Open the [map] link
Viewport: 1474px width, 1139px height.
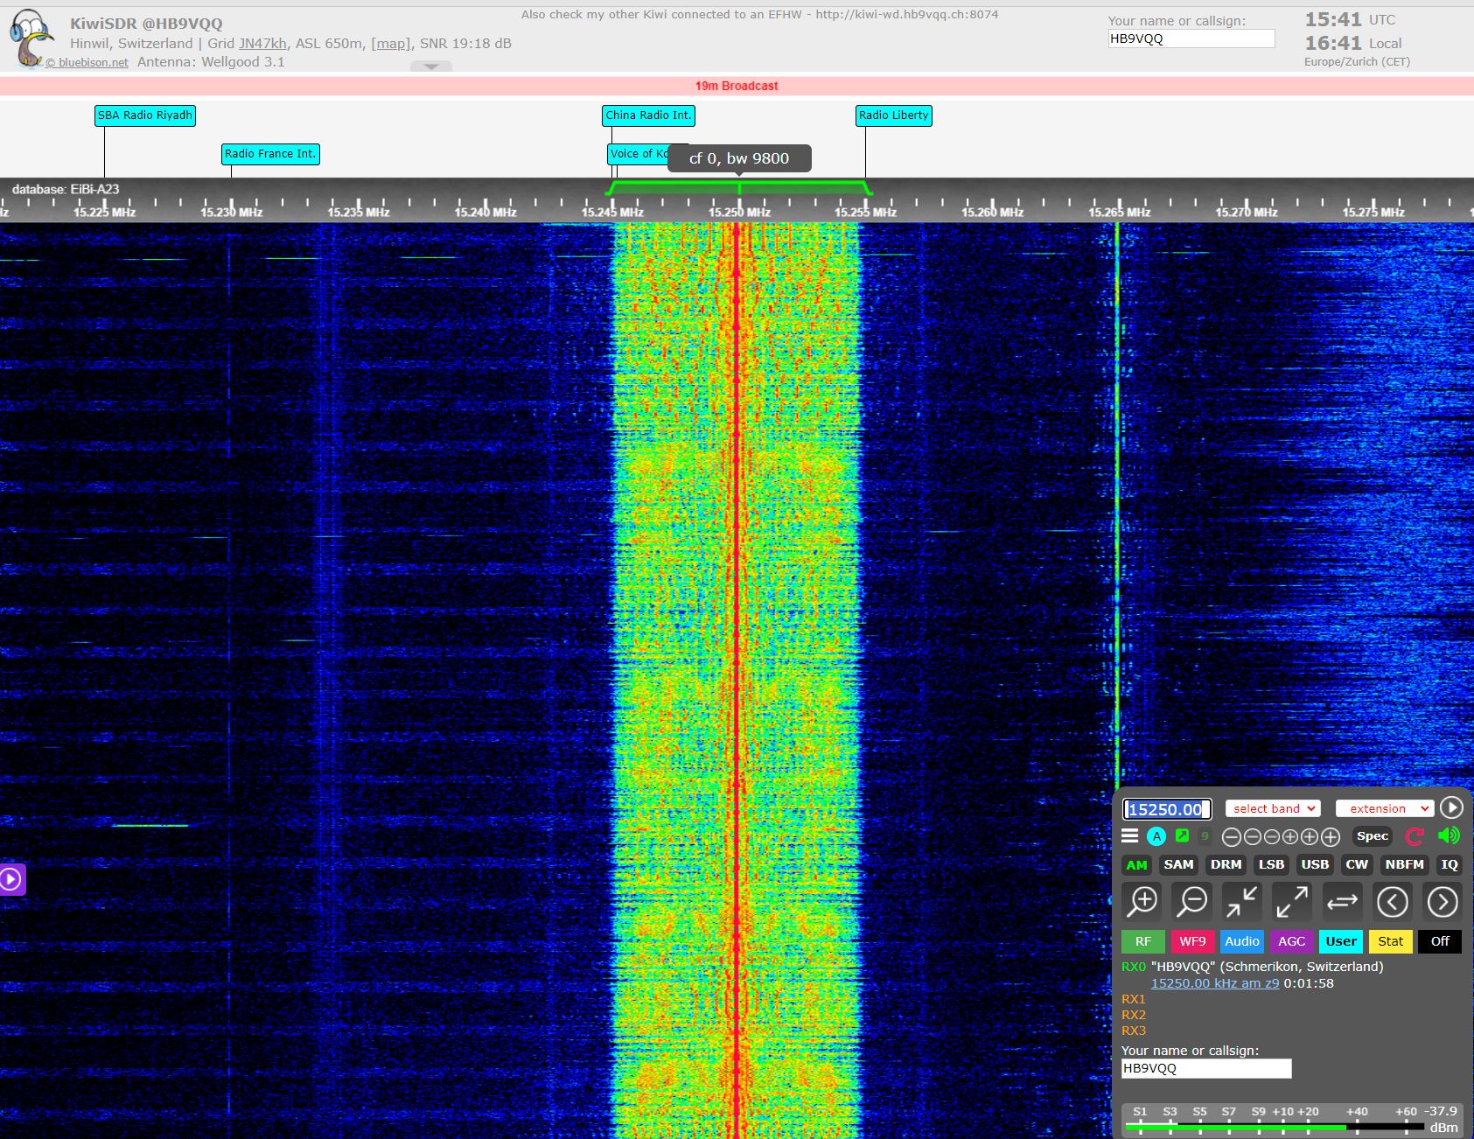click(391, 43)
